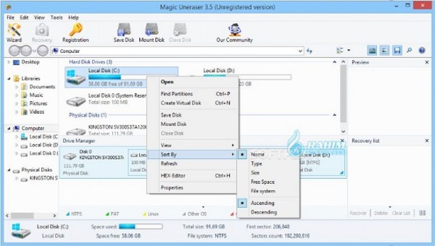Open the Our Community icon

[x=235, y=33]
